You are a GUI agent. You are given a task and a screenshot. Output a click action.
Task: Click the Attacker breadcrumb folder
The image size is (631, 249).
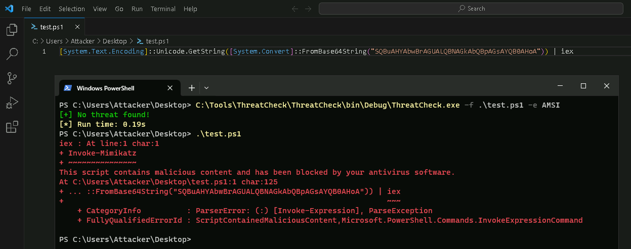click(x=82, y=41)
